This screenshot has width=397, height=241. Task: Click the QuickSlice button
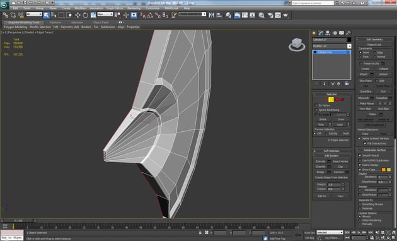click(x=365, y=91)
